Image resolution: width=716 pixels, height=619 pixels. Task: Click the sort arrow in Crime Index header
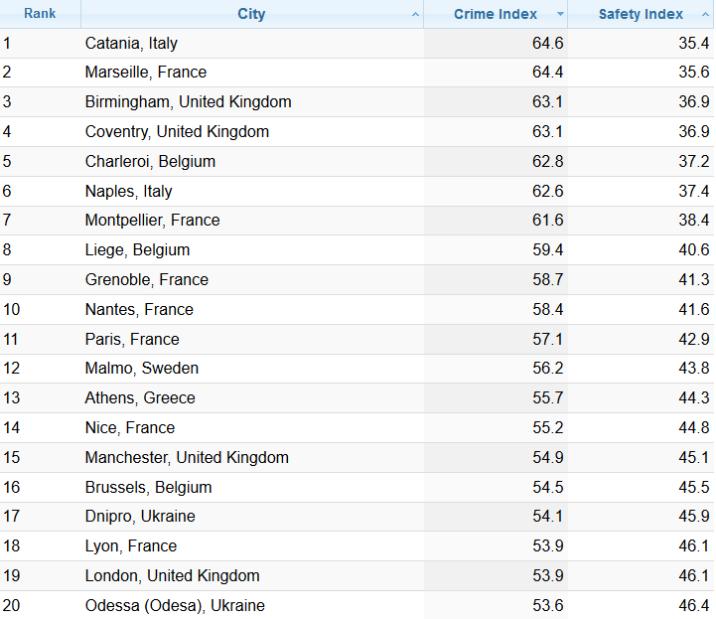point(560,14)
